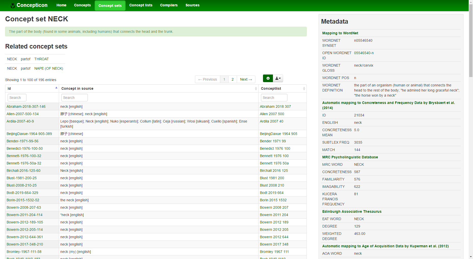Sort by Concept in source column
Screen dimensions: 473x259
click(159, 88)
